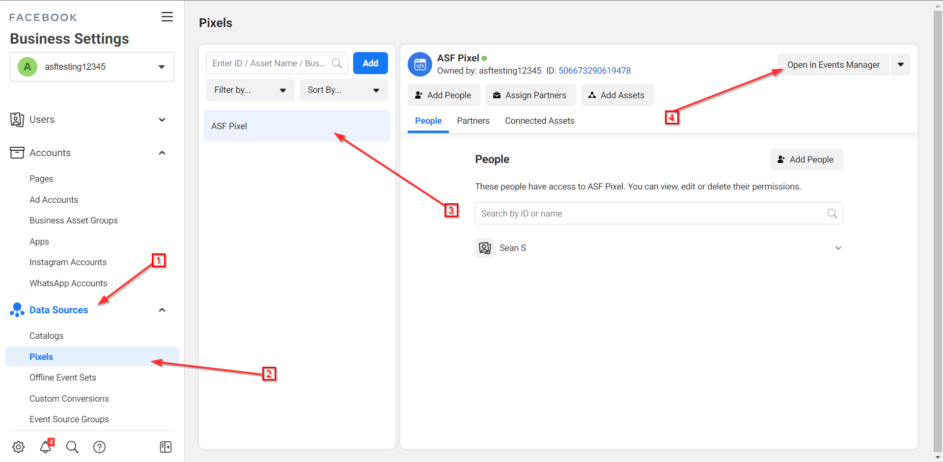943x462 pixels.
Task: Click the ASF Pixel code icon
Action: [420, 64]
